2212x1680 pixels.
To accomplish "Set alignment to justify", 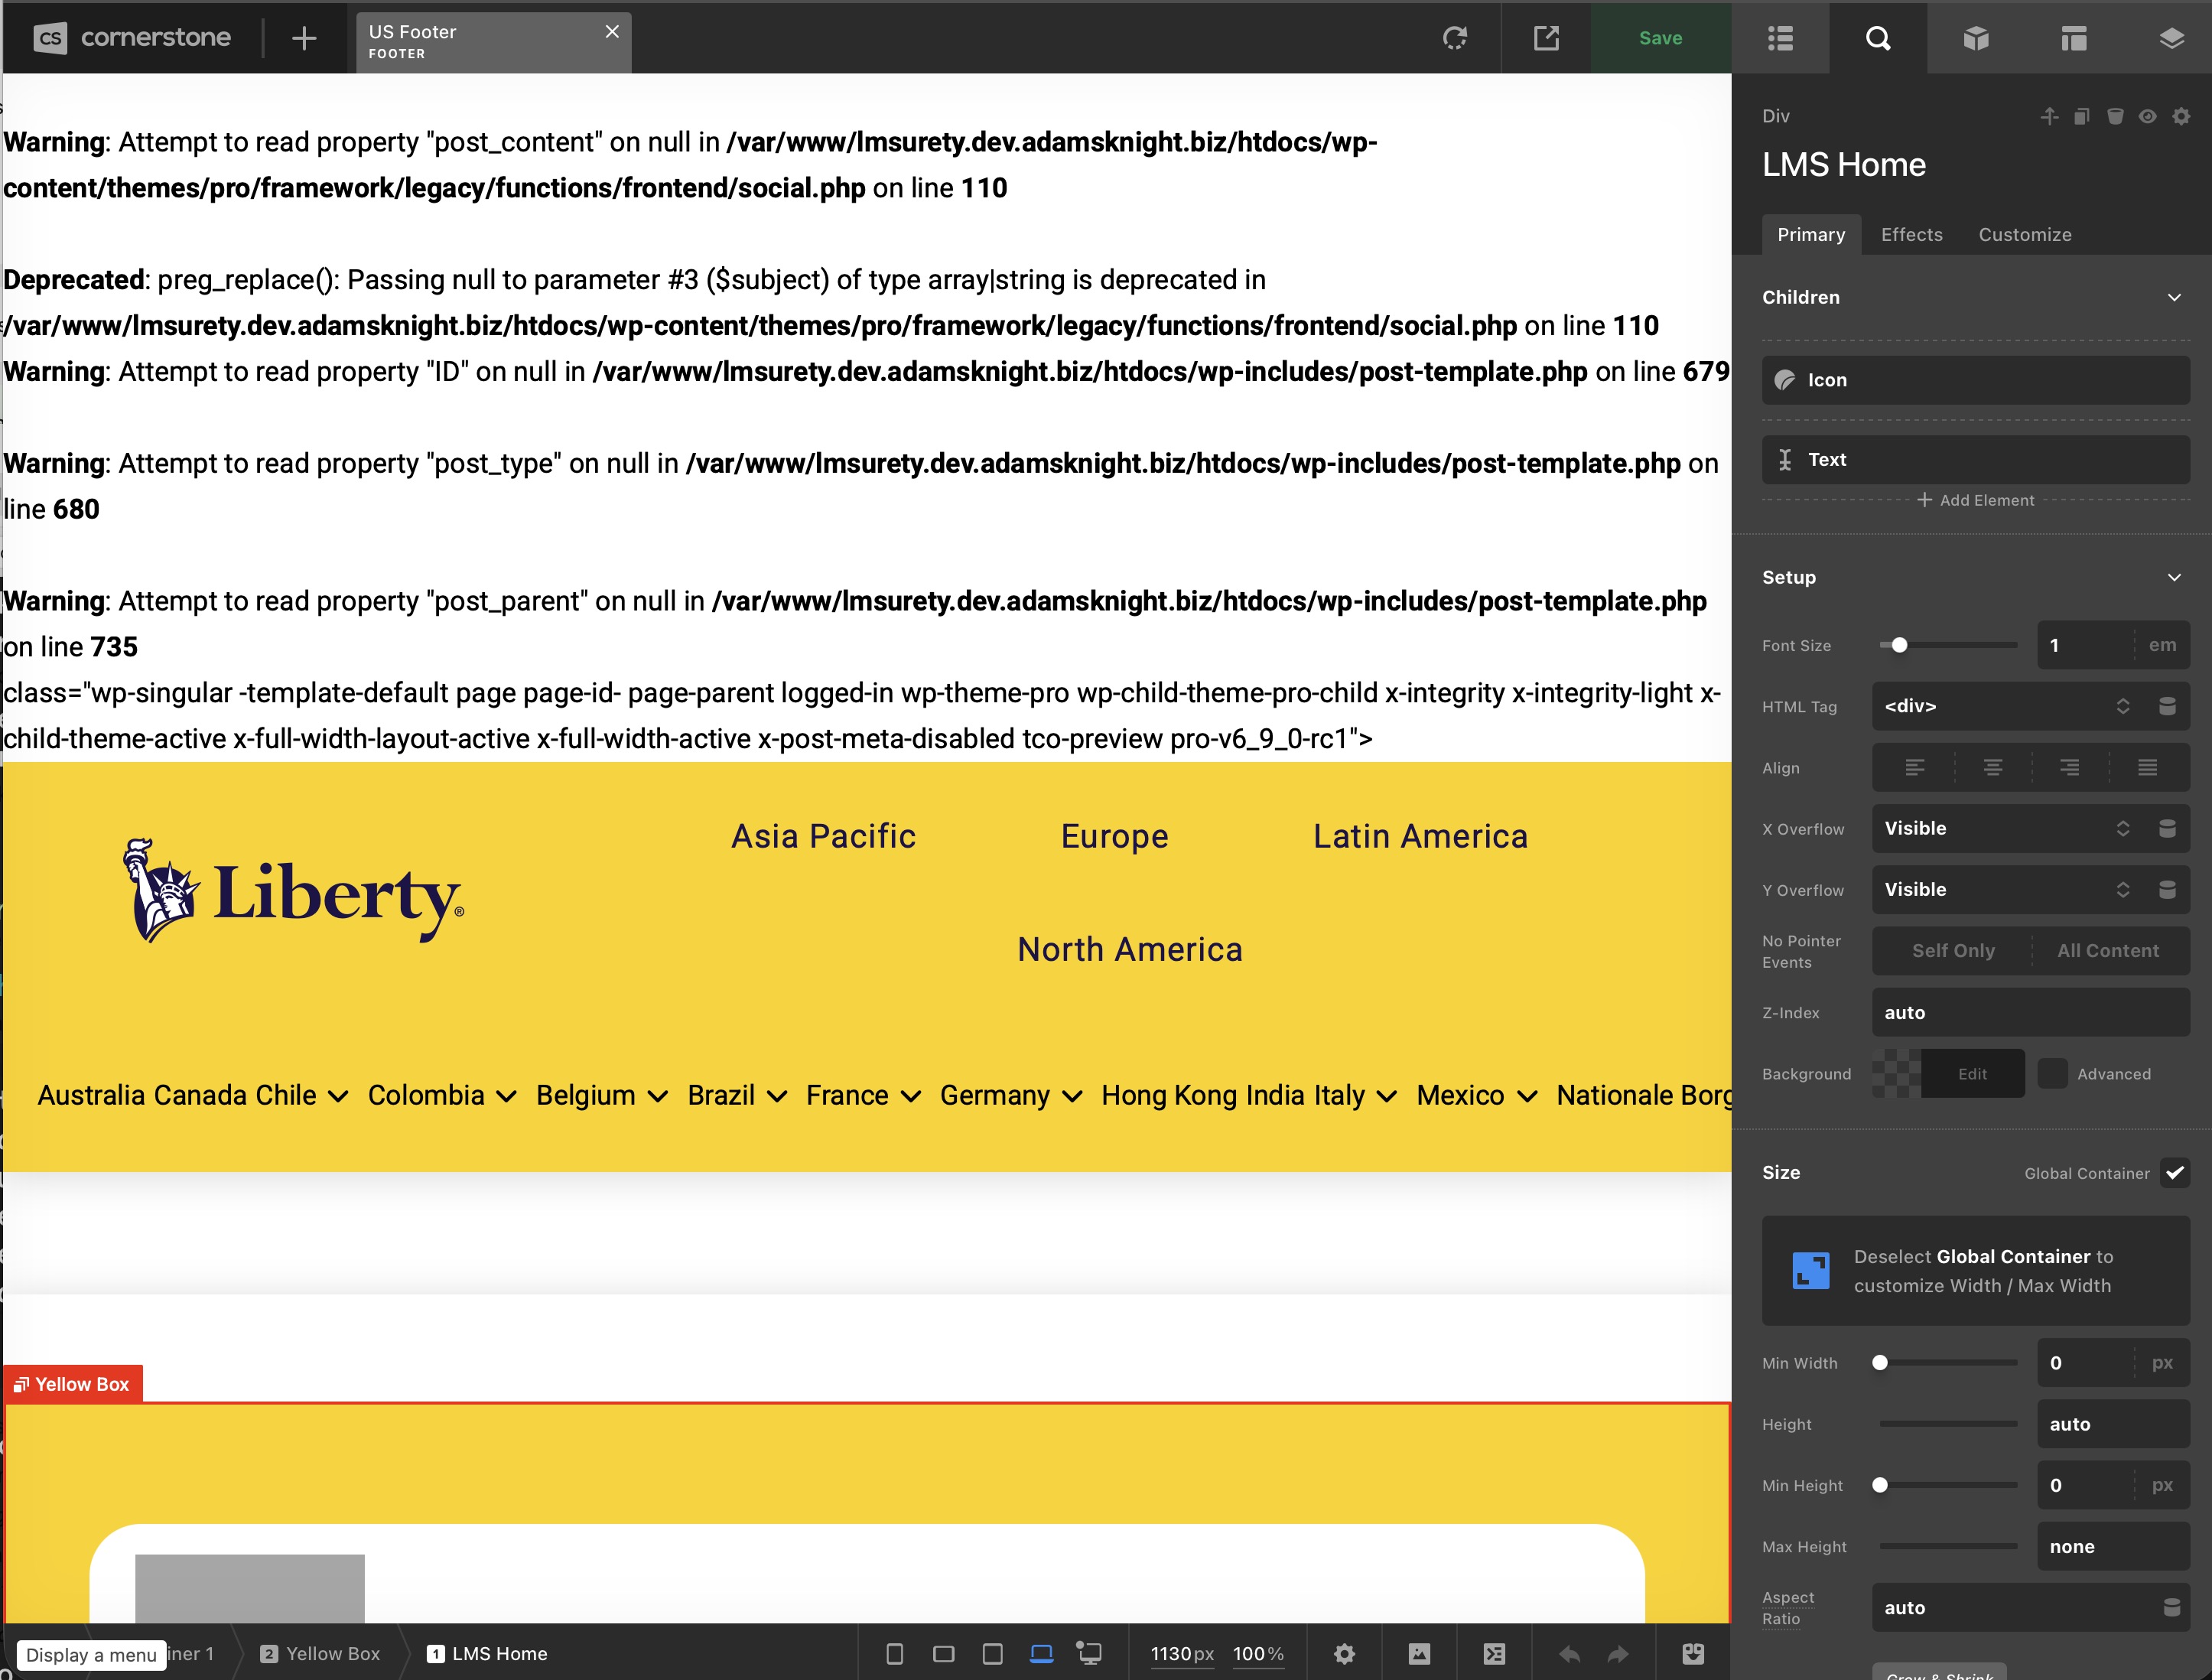I will [2147, 768].
